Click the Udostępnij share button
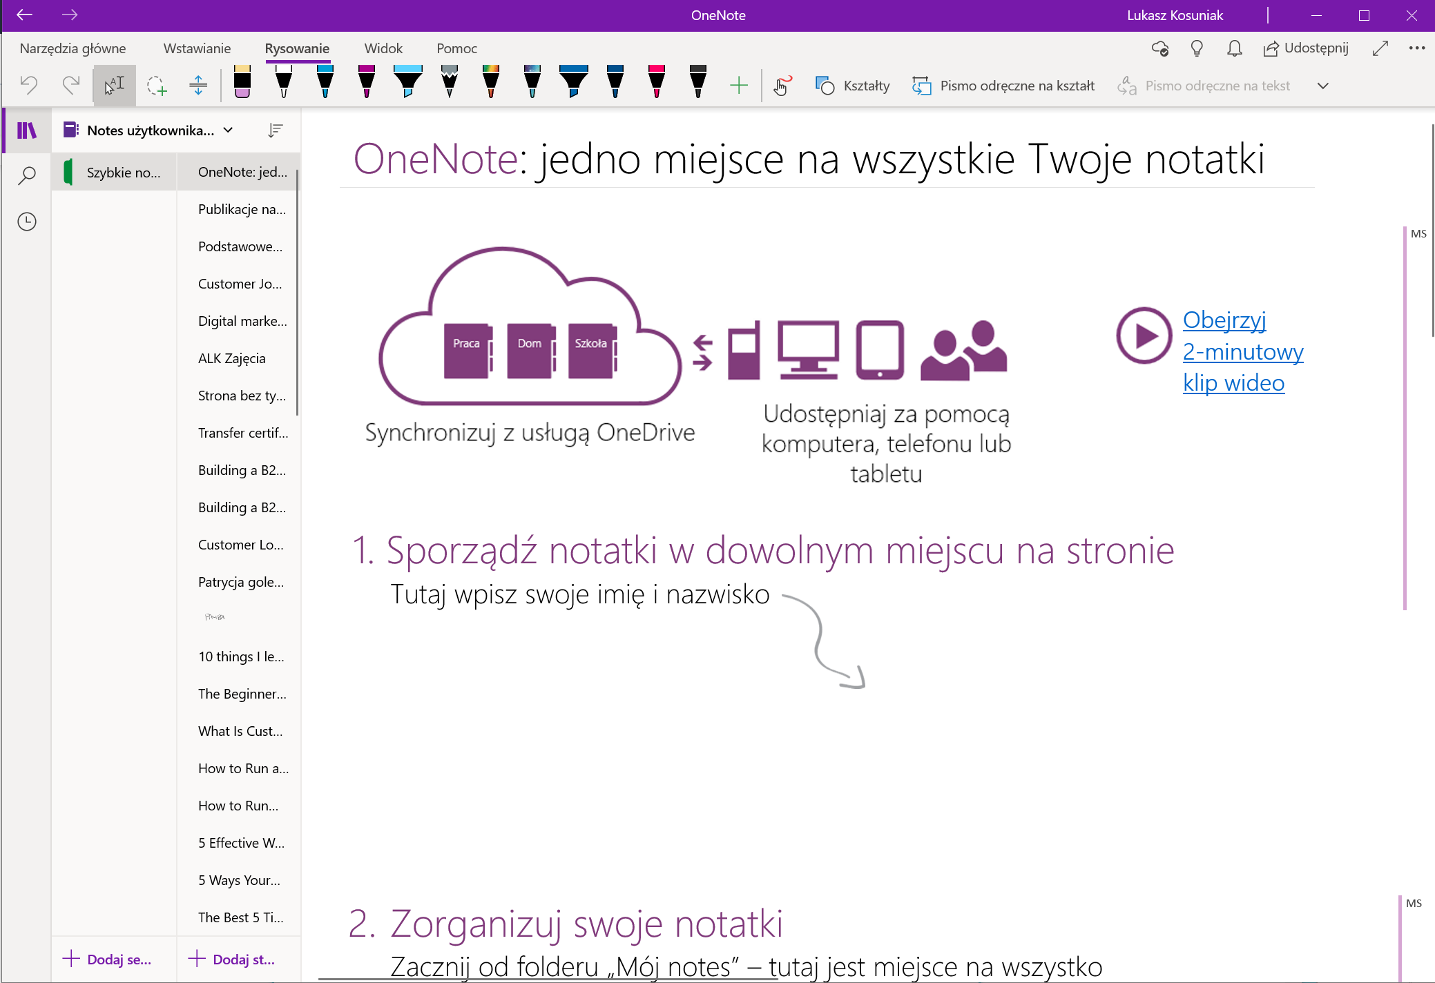This screenshot has width=1435, height=983. (x=1305, y=48)
